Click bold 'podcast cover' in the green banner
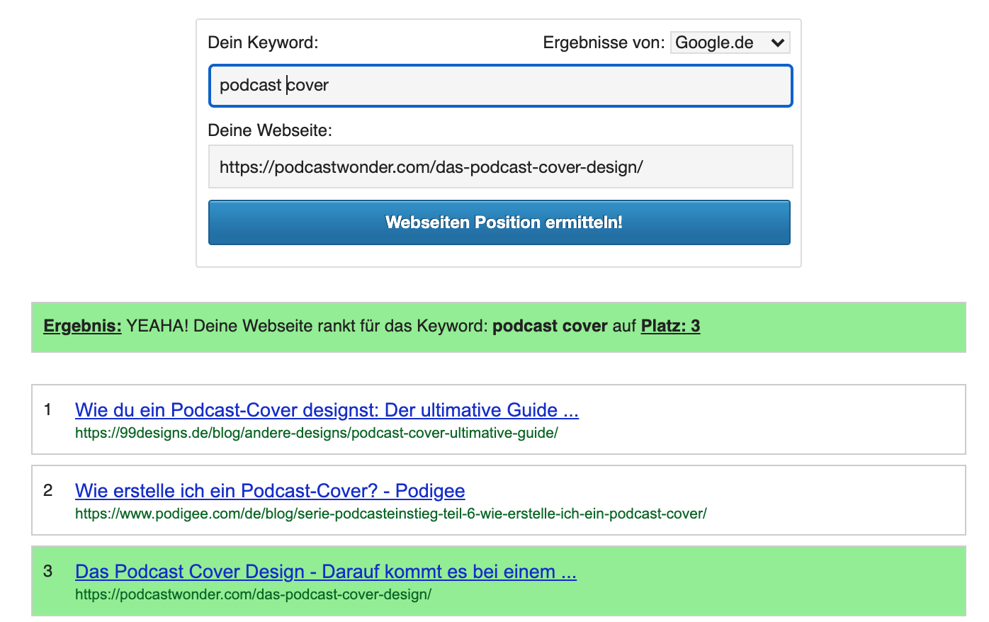The image size is (989, 622). click(x=550, y=326)
